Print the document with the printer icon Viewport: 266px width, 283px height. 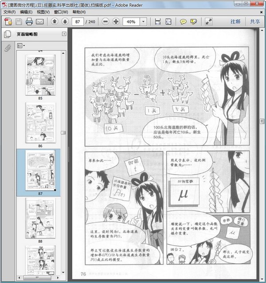pos(29,22)
